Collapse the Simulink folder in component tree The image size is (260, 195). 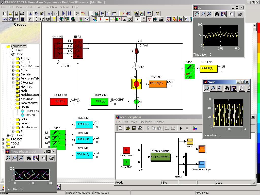tap(13, 107)
